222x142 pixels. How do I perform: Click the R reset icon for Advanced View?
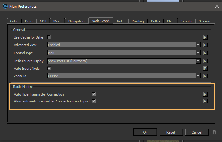205,45
